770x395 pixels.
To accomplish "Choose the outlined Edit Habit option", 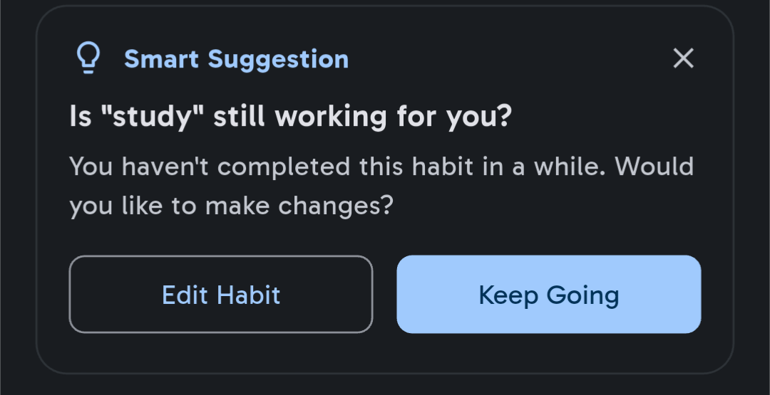I will pos(221,294).
